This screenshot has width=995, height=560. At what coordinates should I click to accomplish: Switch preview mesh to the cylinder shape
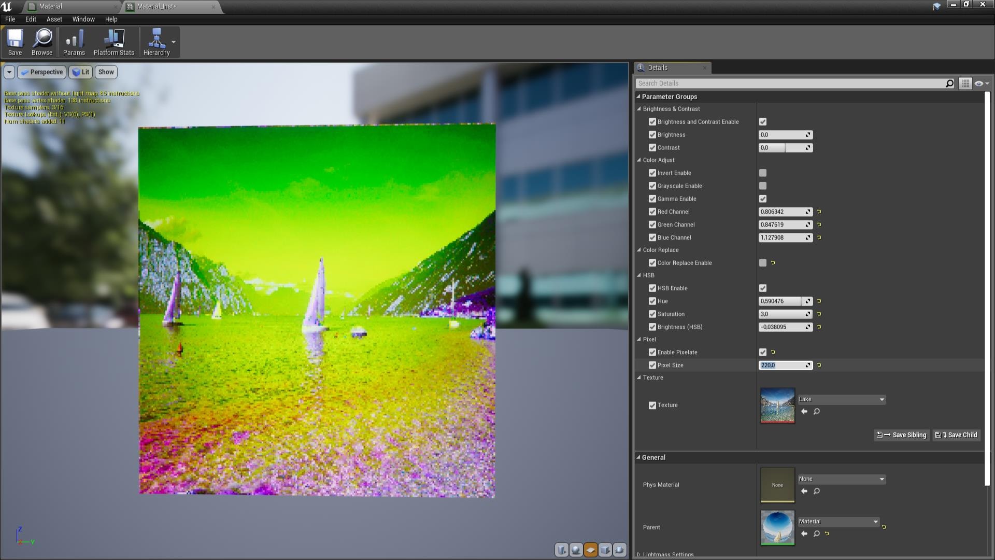pyautogui.click(x=561, y=551)
